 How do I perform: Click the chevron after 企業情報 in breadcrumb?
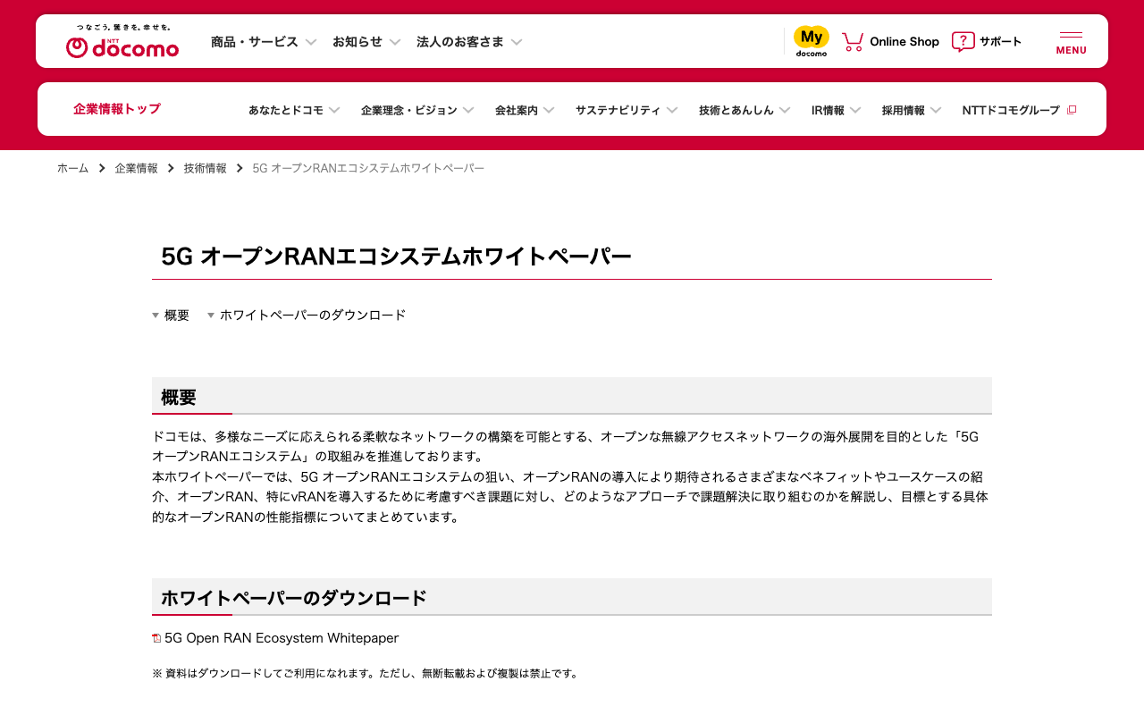171,168
